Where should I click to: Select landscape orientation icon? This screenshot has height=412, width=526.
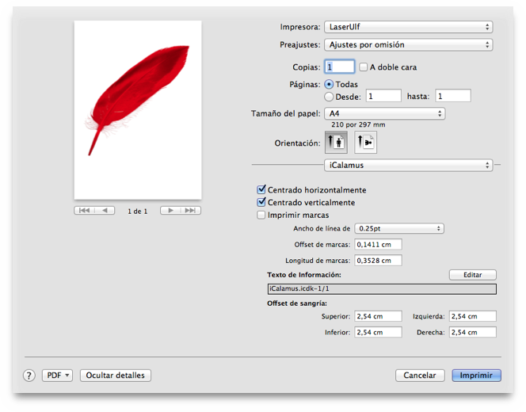pyautogui.click(x=366, y=142)
